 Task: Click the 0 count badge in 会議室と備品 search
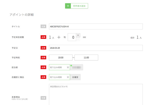[x=68, y=77]
